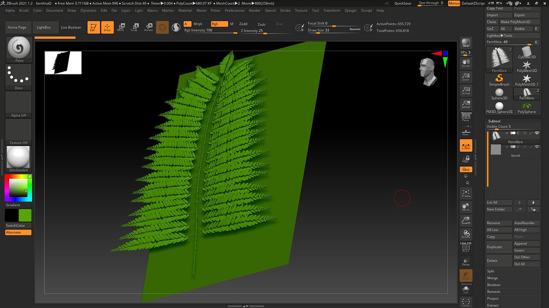Image resolution: width=549 pixels, height=308 pixels.
Task: Click the AAHalf antialiased half-size icon
Action: coord(466,104)
